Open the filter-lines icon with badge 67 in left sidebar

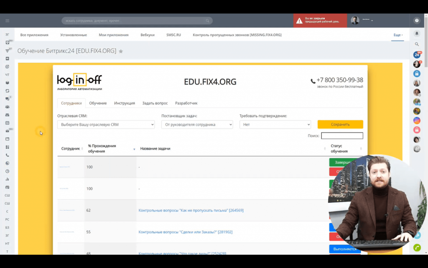point(8,51)
